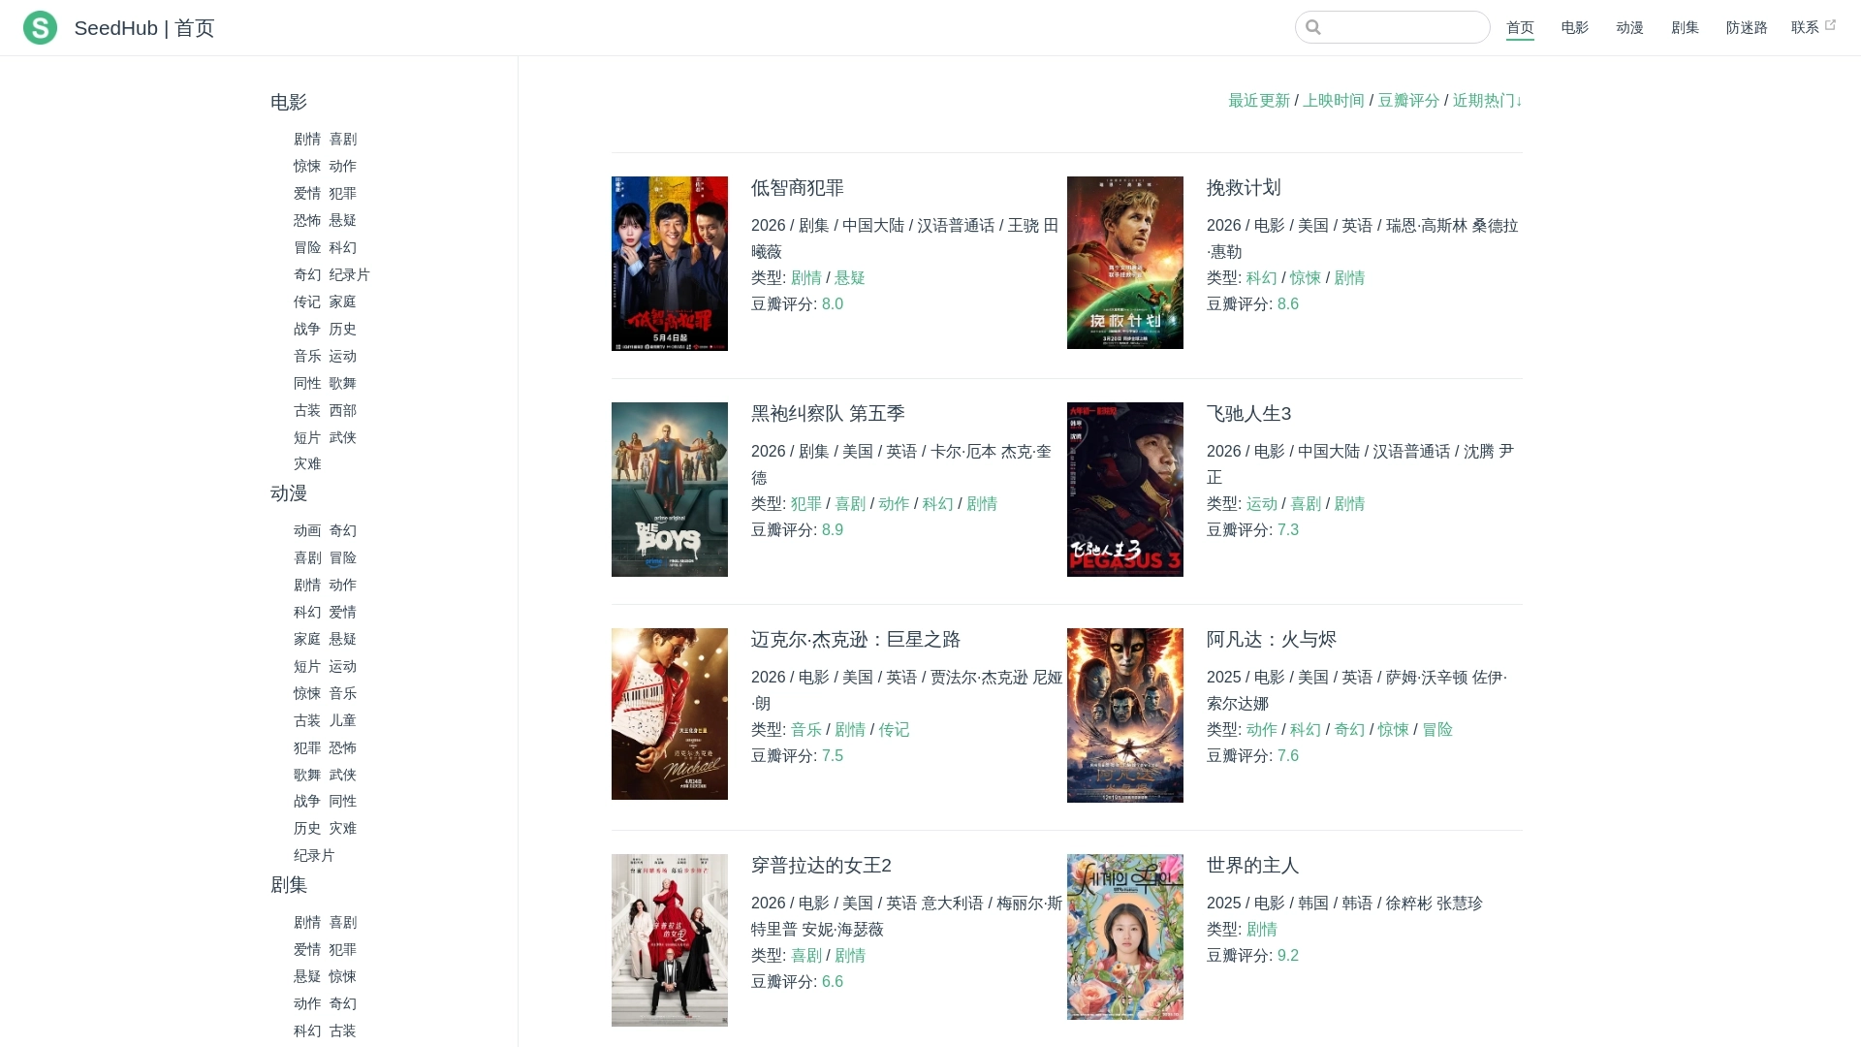Select 古装 under the 剧集 sidebar
The width and height of the screenshot is (1861, 1047).
coord(342,1031)
